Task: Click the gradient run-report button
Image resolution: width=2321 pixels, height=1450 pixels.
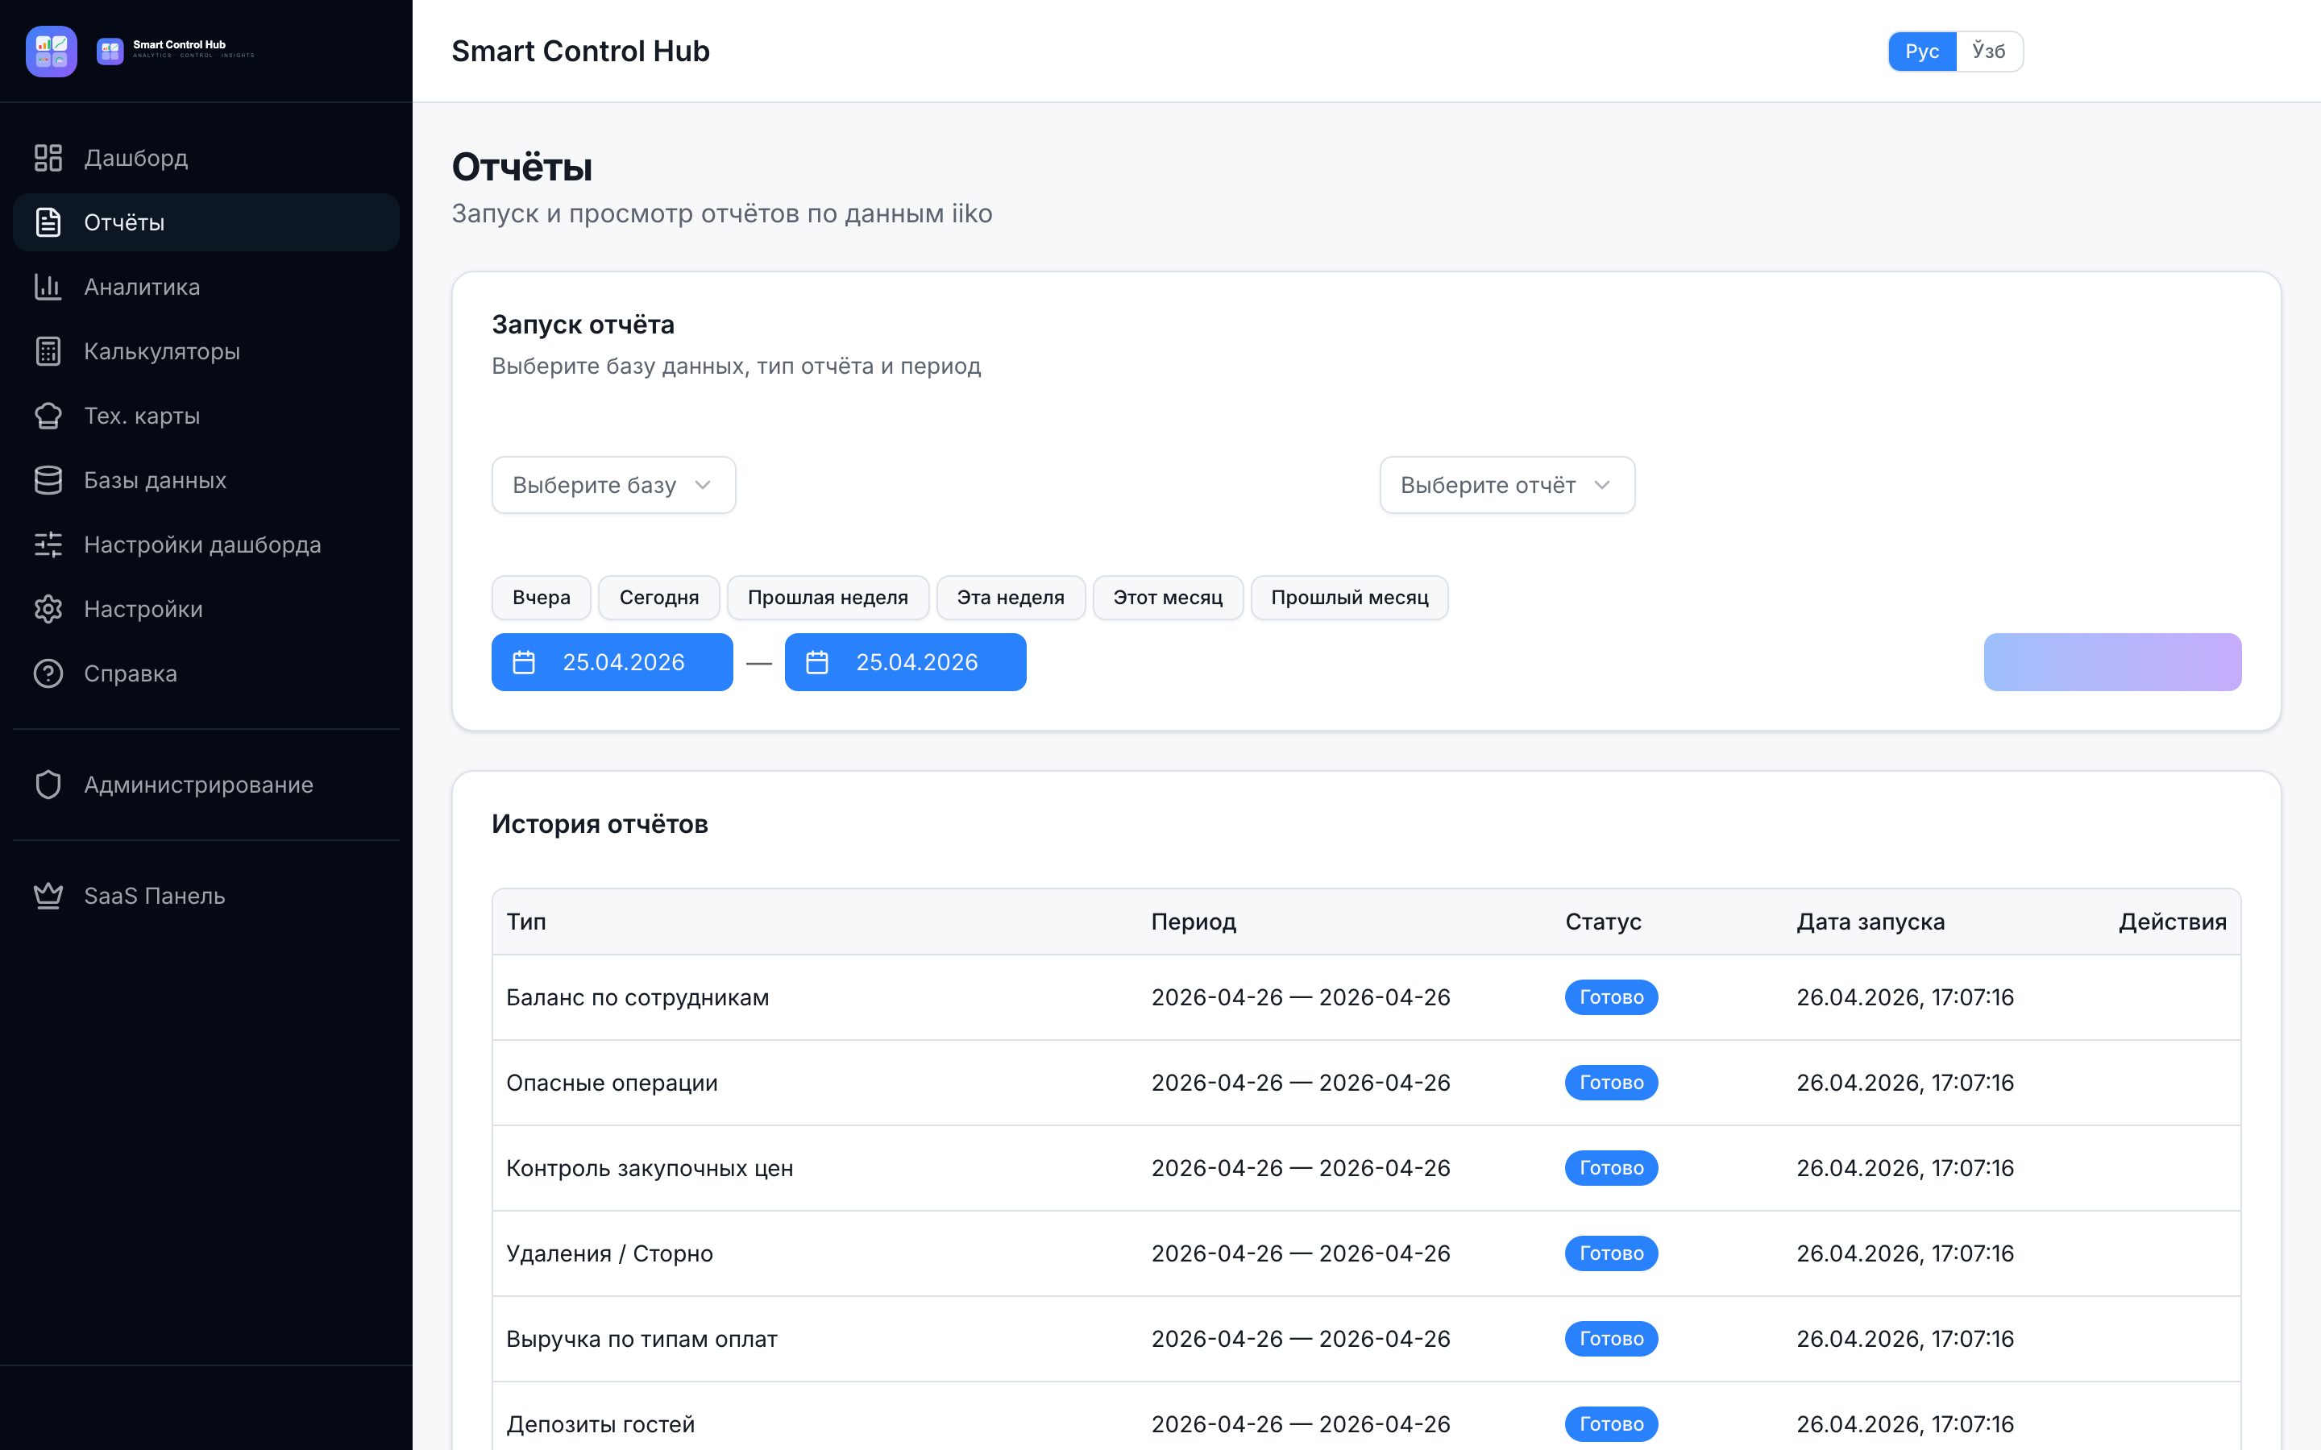Action: coord(2112,661)
